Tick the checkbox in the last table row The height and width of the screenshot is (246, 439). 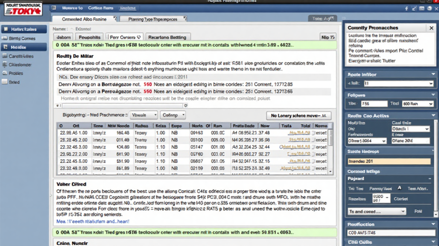coord(313,168)
